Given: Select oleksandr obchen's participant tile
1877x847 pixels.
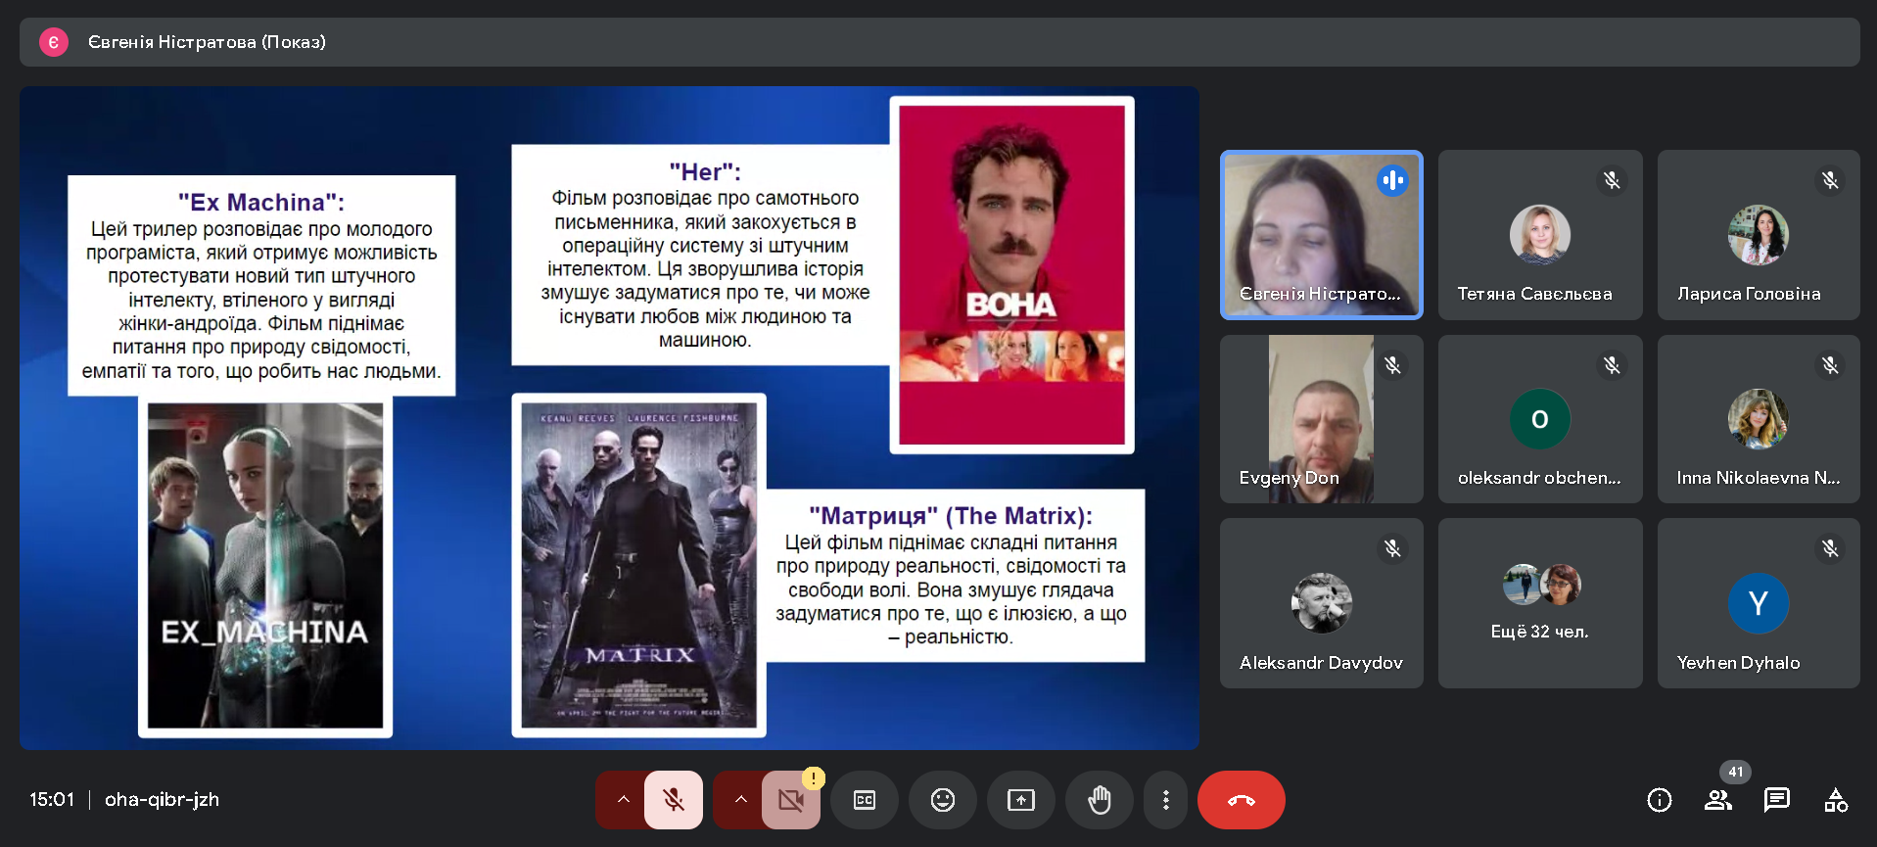Looking at the screenshot, I should 1540,419.
